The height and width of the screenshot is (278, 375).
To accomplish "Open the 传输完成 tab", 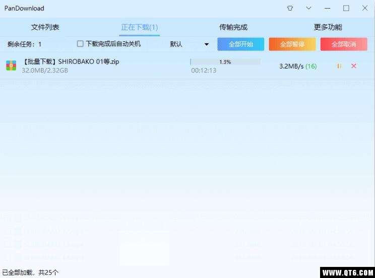I will coord(233,27).
